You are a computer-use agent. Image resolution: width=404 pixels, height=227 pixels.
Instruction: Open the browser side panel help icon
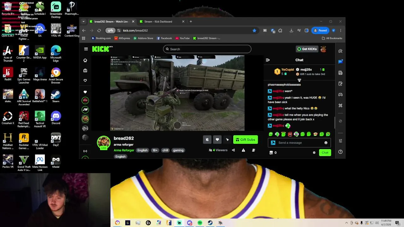pos(340,152)
